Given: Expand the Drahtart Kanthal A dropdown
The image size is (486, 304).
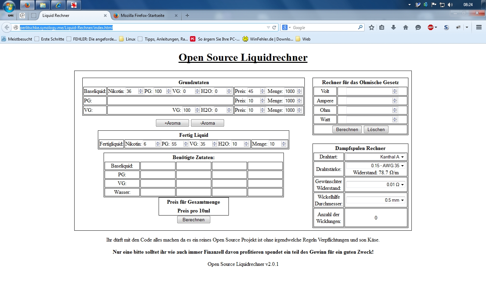Looking at the screenshot, I should 376,157.
